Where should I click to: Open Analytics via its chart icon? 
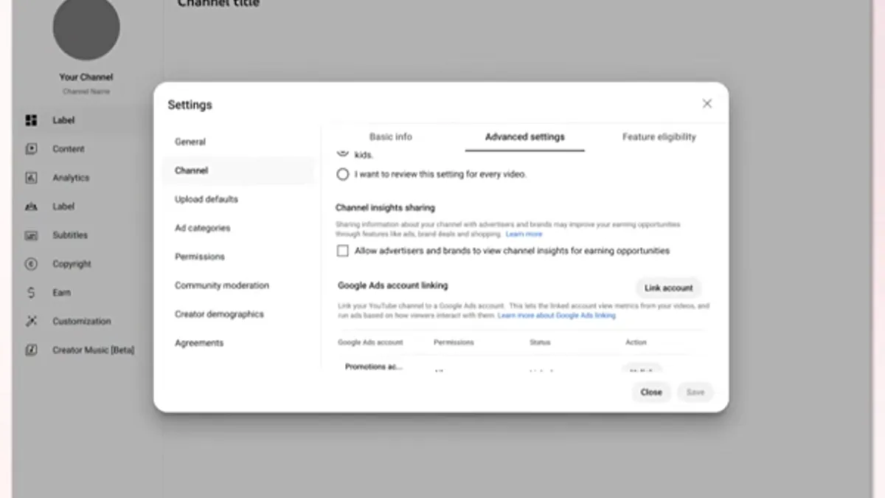point(31,178)
